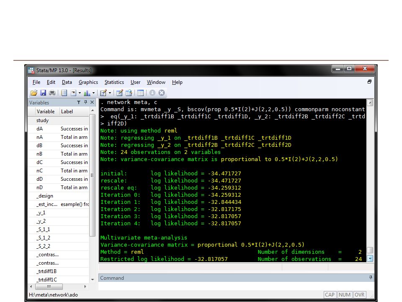This screenshot has height=302, width=402.
Task: Open the Viewer icon in toolbar
Action: (74, 93)
